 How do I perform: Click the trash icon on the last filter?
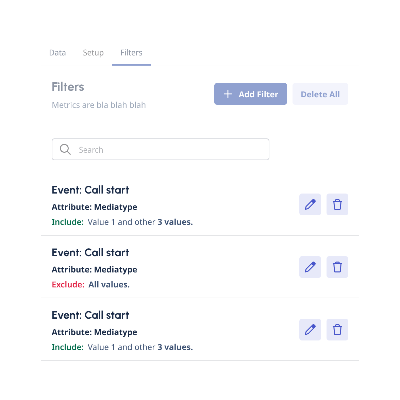337,330
